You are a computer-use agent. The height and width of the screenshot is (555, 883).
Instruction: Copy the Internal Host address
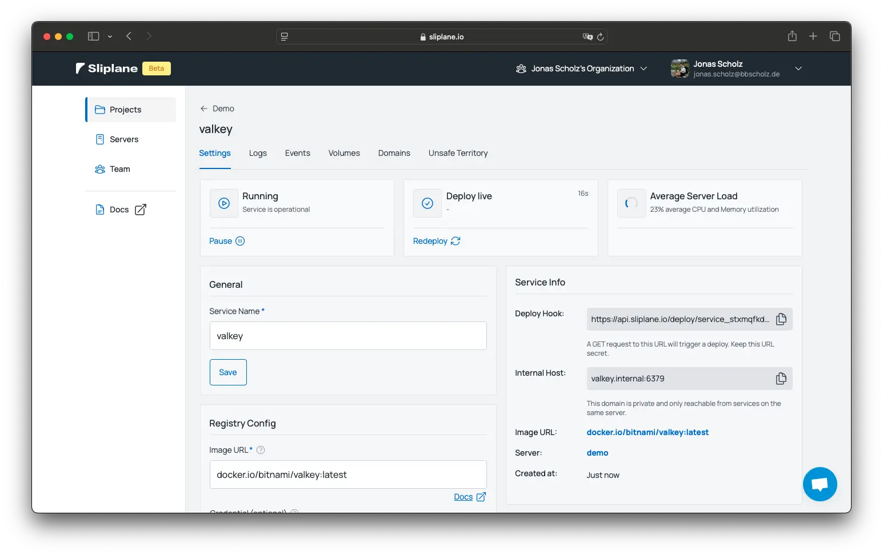pyautogui.click(x=781, y=379)
